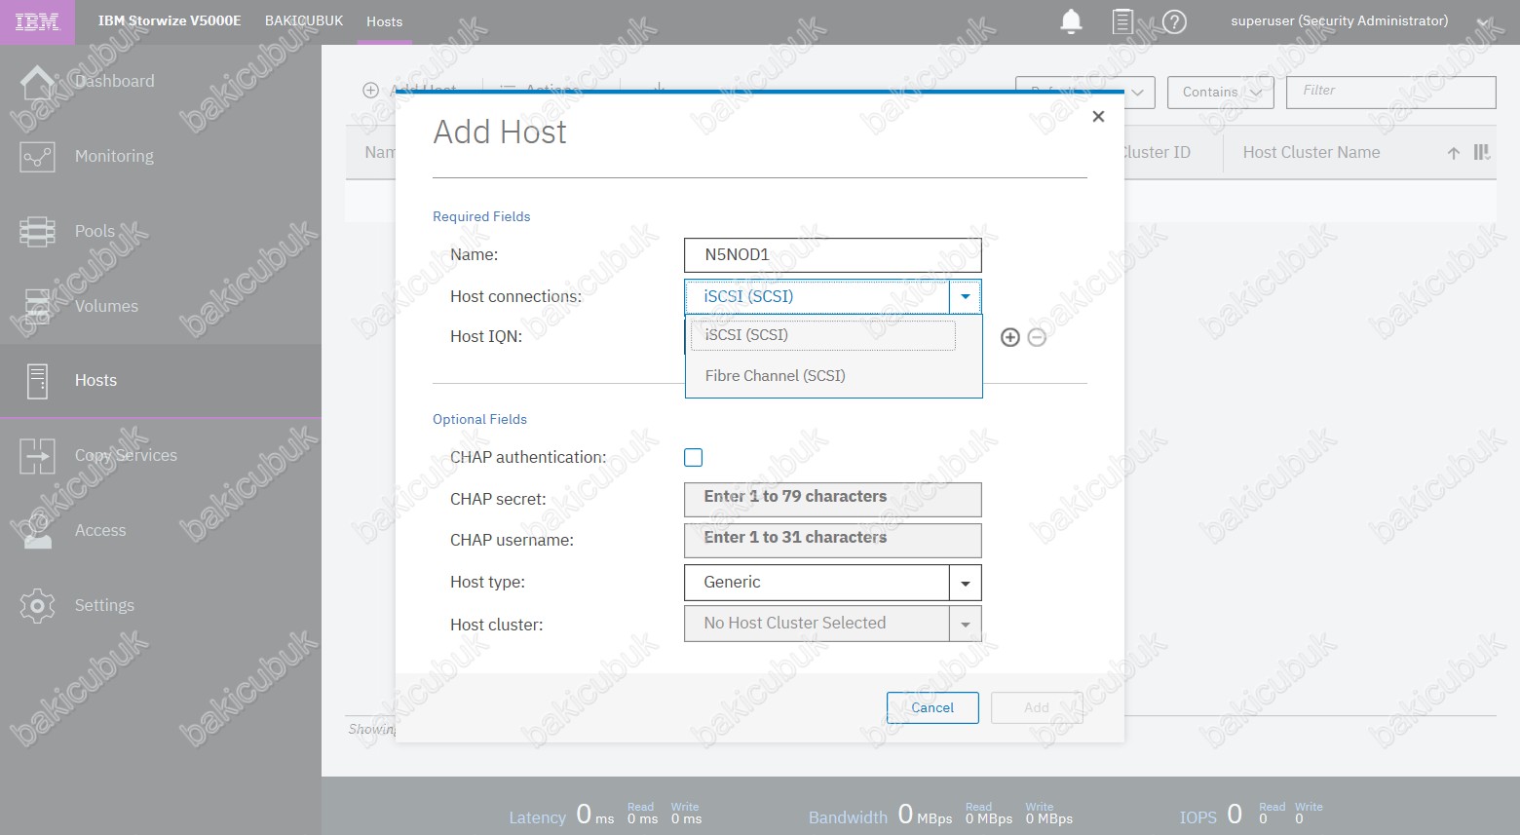Screen dimensions: 1520x835
Task: Click the Required Fields heading
Action: (481, 216)
